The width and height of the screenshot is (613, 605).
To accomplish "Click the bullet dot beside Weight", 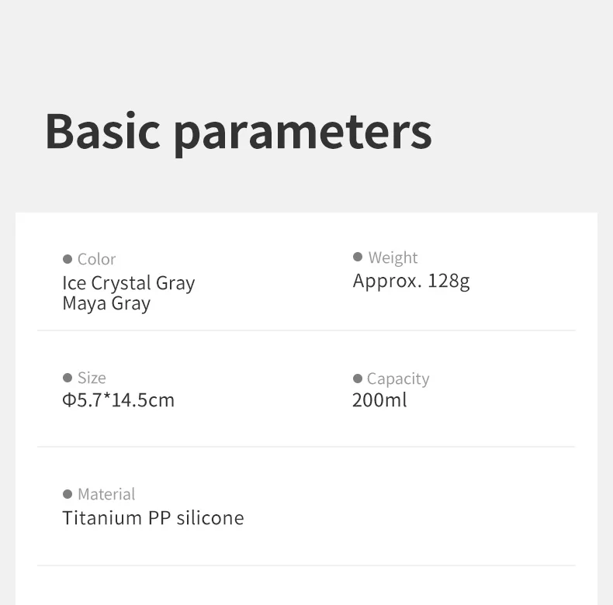I will click(x=357, y=257).
